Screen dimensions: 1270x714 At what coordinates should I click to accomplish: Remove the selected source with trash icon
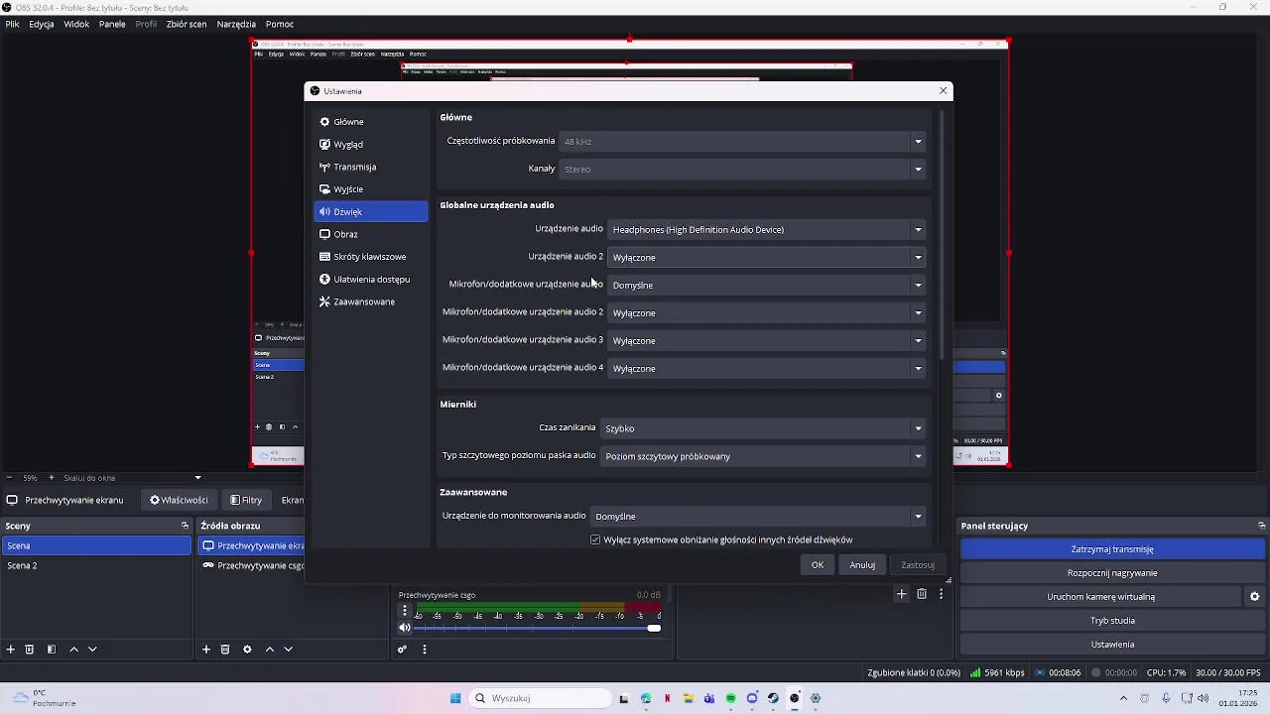pyautogui.click(x=225, y=650)
